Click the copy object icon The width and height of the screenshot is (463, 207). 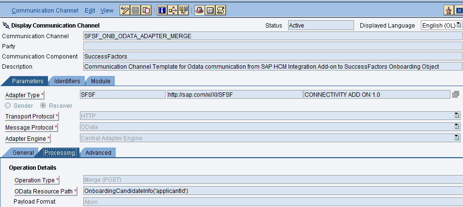click(x=146, y=11)
